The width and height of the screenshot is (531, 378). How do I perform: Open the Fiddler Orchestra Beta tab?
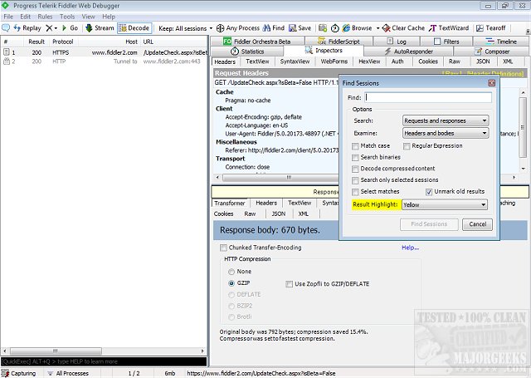tap(256, 42)
